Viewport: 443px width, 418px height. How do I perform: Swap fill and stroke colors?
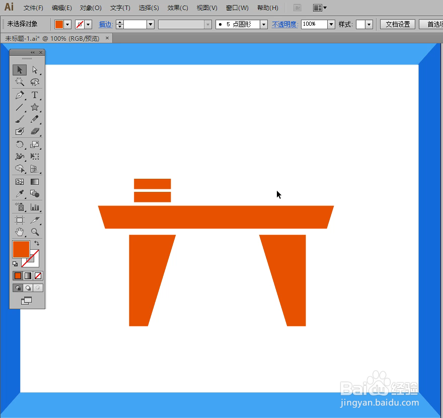tap(37, 243)
